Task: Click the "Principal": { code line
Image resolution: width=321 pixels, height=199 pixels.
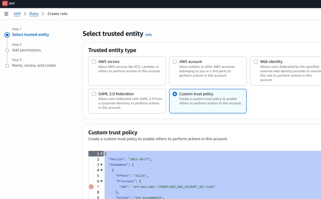Action: click(128, 181)
